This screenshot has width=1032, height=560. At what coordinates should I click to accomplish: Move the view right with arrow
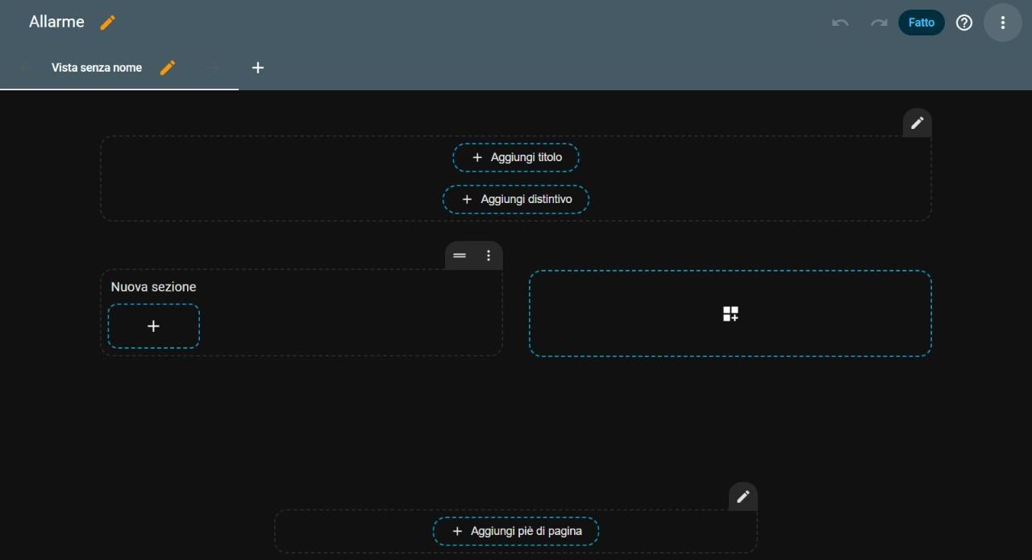pos(213,68)
